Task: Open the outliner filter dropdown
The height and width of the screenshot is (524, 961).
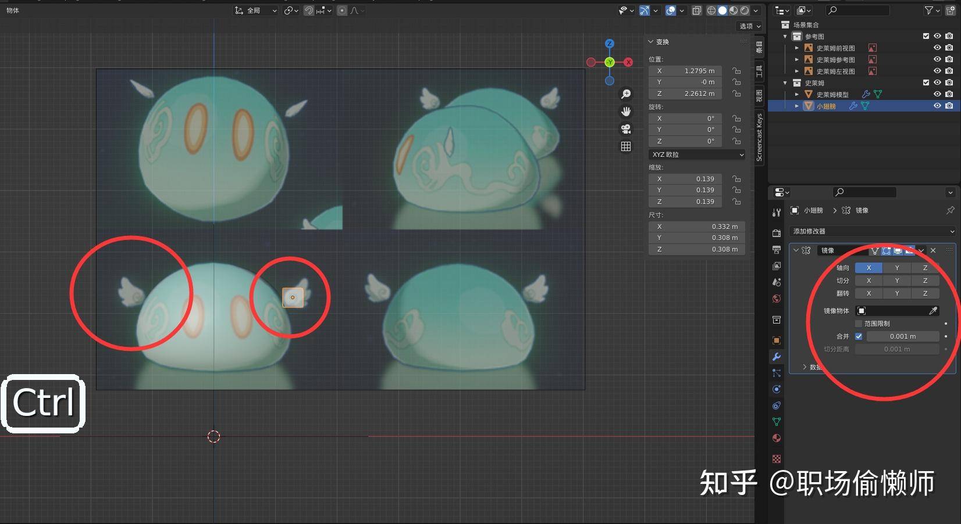Action: click(932, 10)
